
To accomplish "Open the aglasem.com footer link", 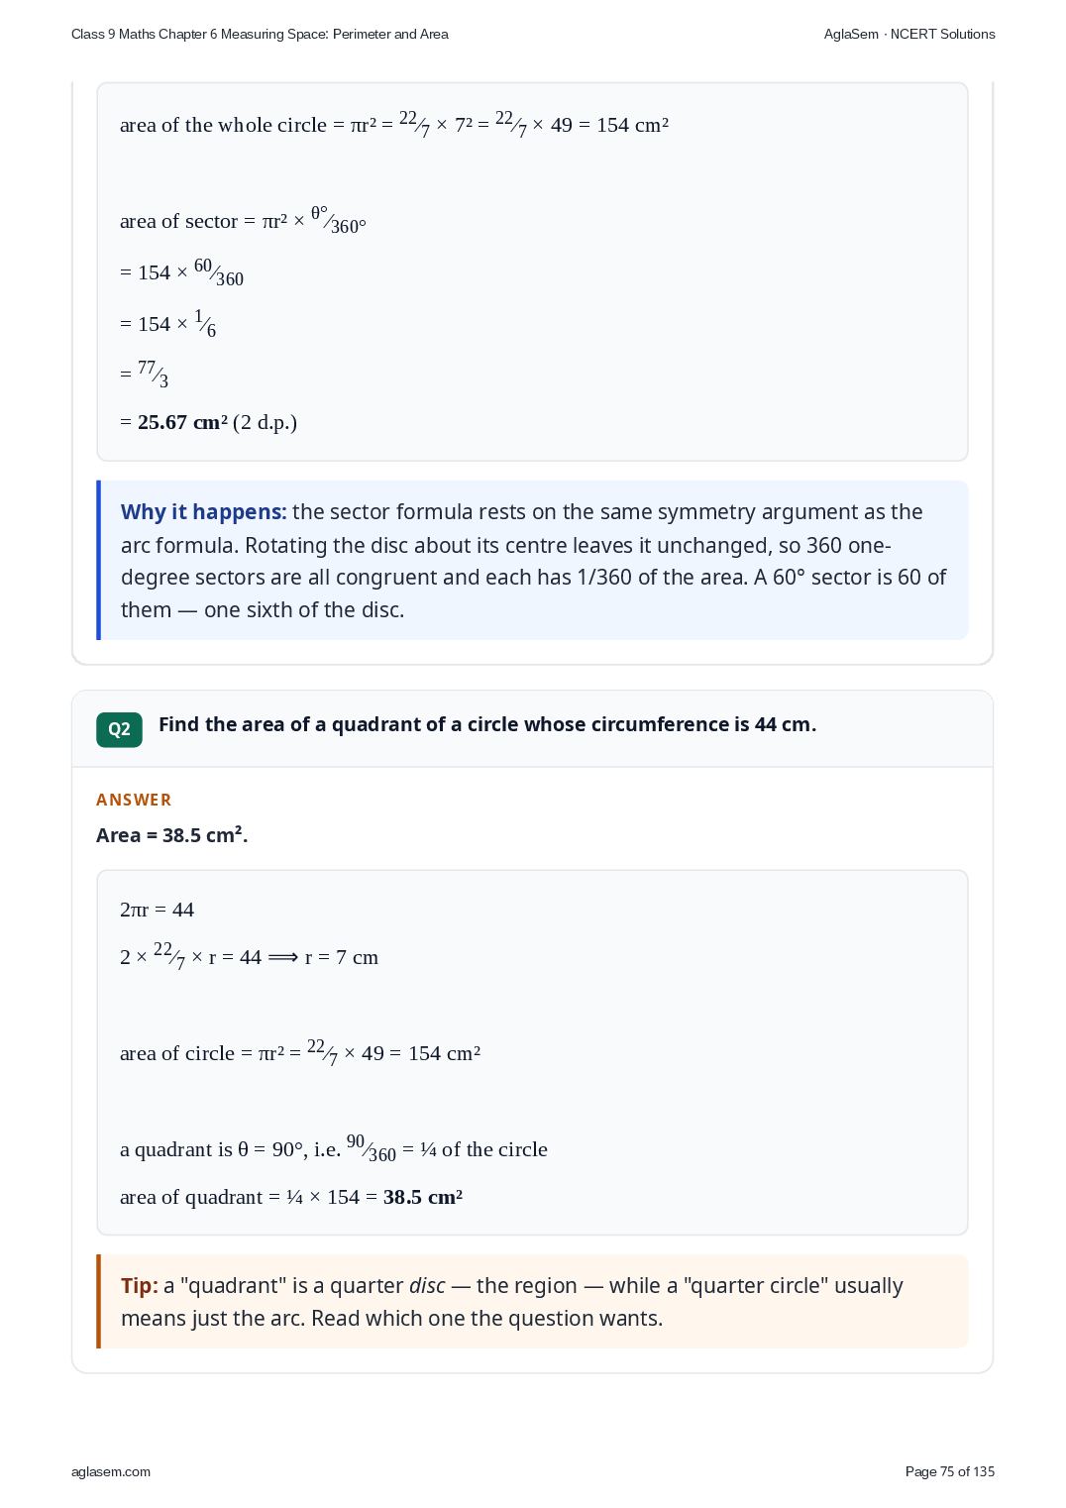I will [x=111, y=1471].
